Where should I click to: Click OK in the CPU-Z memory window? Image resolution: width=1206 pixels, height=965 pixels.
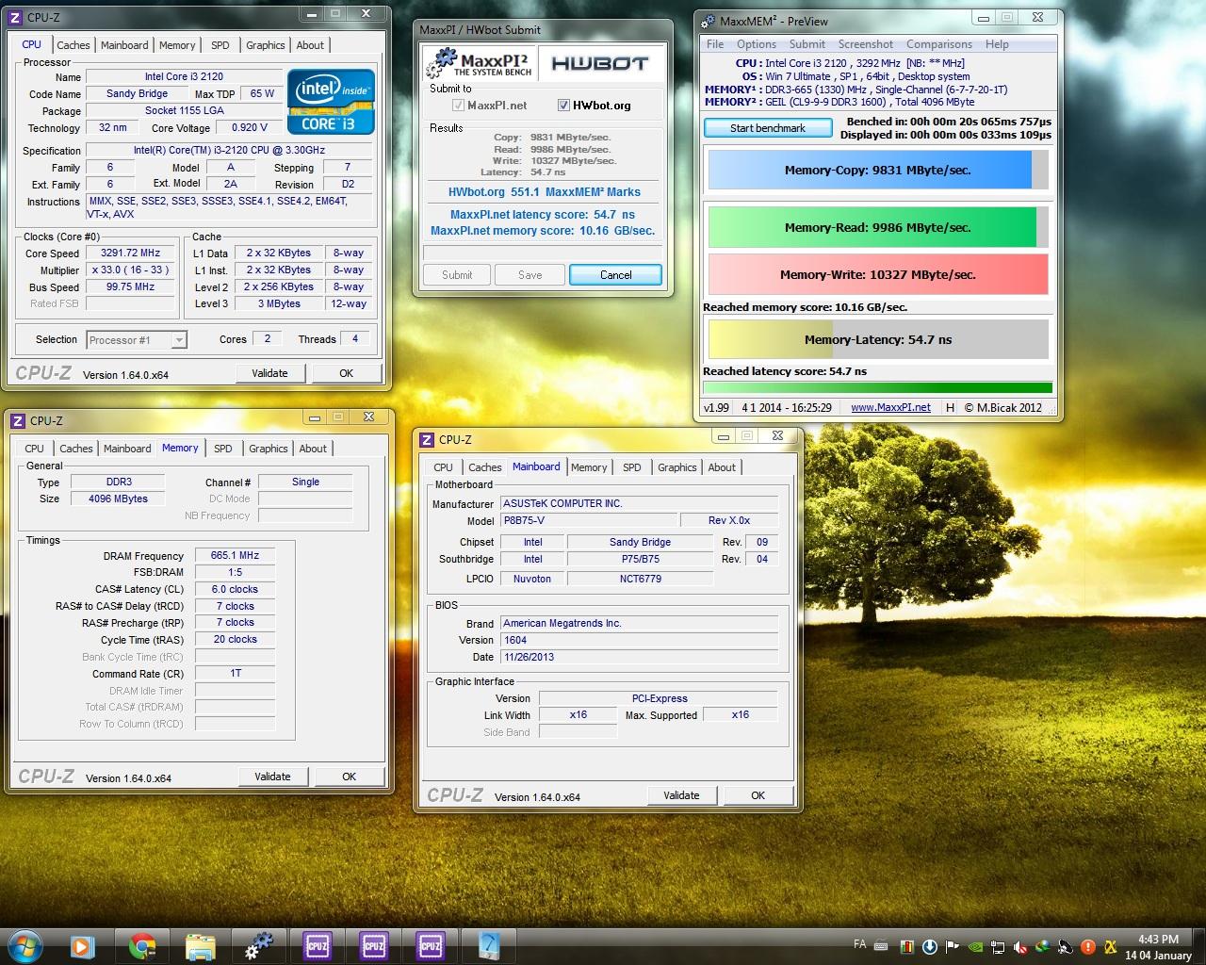click(x=349, y=777)
